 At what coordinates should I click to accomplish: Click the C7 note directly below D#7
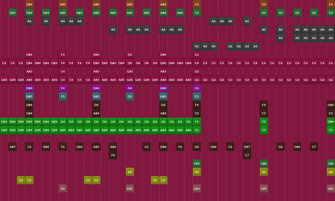pos(247,155)
